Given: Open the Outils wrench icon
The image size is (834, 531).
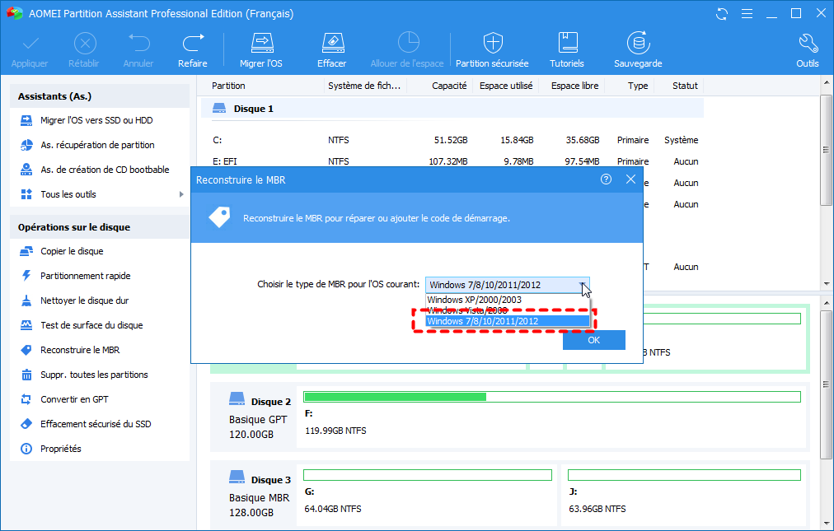Looking at the screenshot, I should click(808, 44).
